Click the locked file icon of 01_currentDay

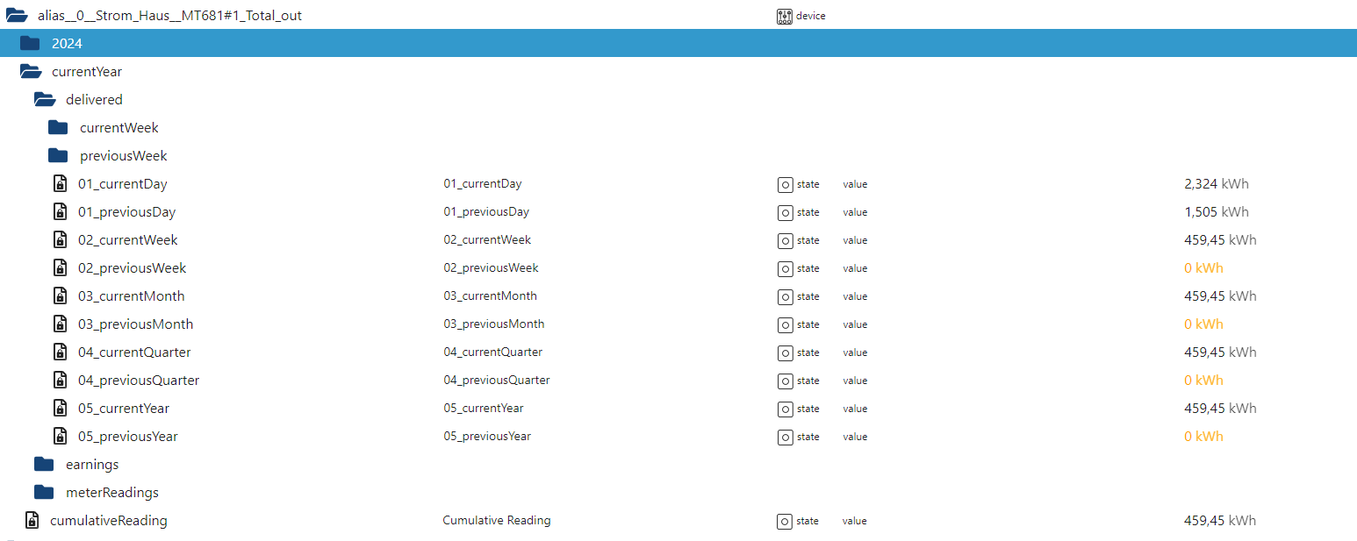tap(60, 184)
